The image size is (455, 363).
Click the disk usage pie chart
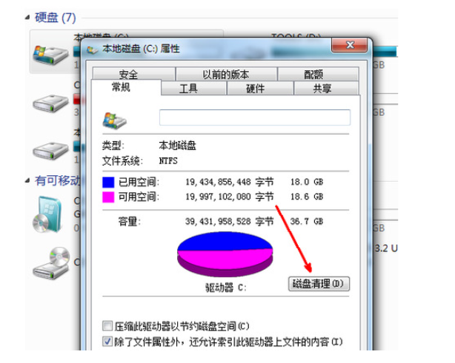click(225, 254)
